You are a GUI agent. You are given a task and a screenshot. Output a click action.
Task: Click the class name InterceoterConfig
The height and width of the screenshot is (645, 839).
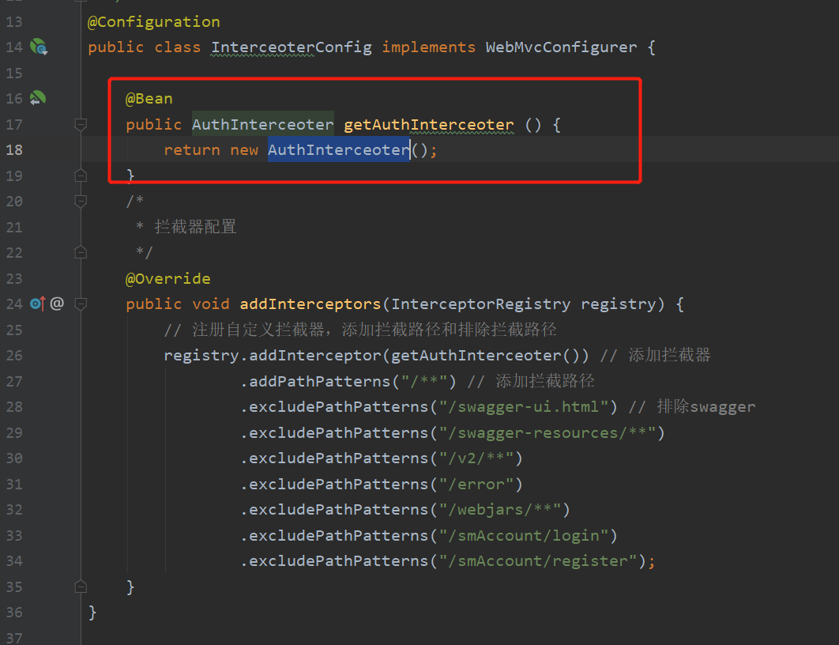[x=291, y=47]
